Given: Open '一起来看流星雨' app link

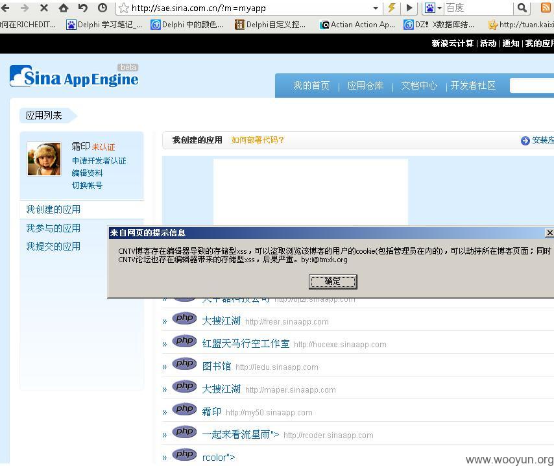Looking at the screenshot, I should 241,434.
